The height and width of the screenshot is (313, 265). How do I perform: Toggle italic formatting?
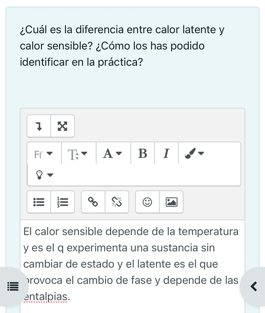166,153
